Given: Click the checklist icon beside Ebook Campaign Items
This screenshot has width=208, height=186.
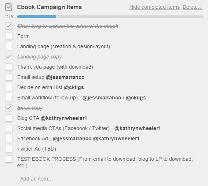Looking at the screenshot, I should pos(9,7).
